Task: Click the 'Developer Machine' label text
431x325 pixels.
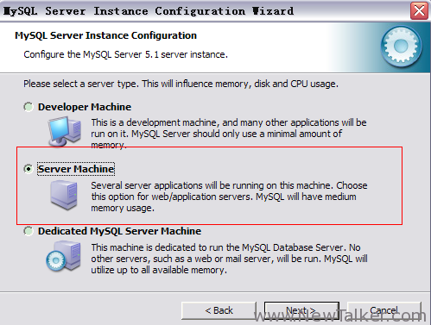Action: coord(85,107)
